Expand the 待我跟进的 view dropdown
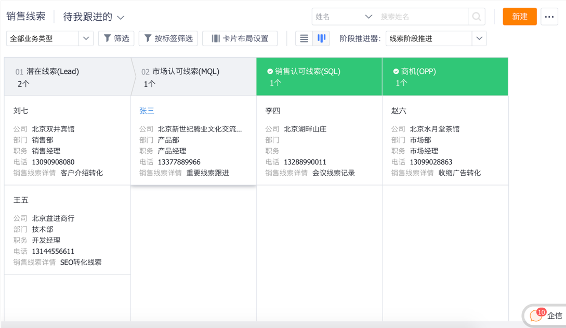The width and height of the screenshot is (566, 328). [94, 17]
